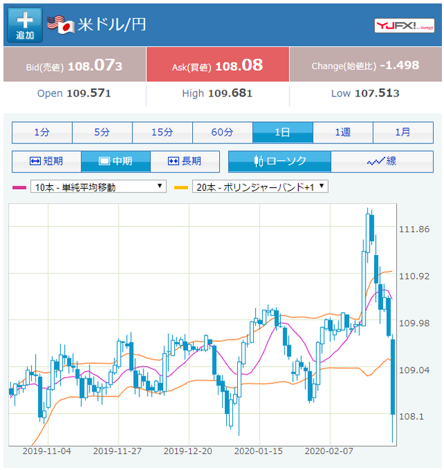Click the 108.1 price axis label
The image size is (444, 470).
pos(411,417)
